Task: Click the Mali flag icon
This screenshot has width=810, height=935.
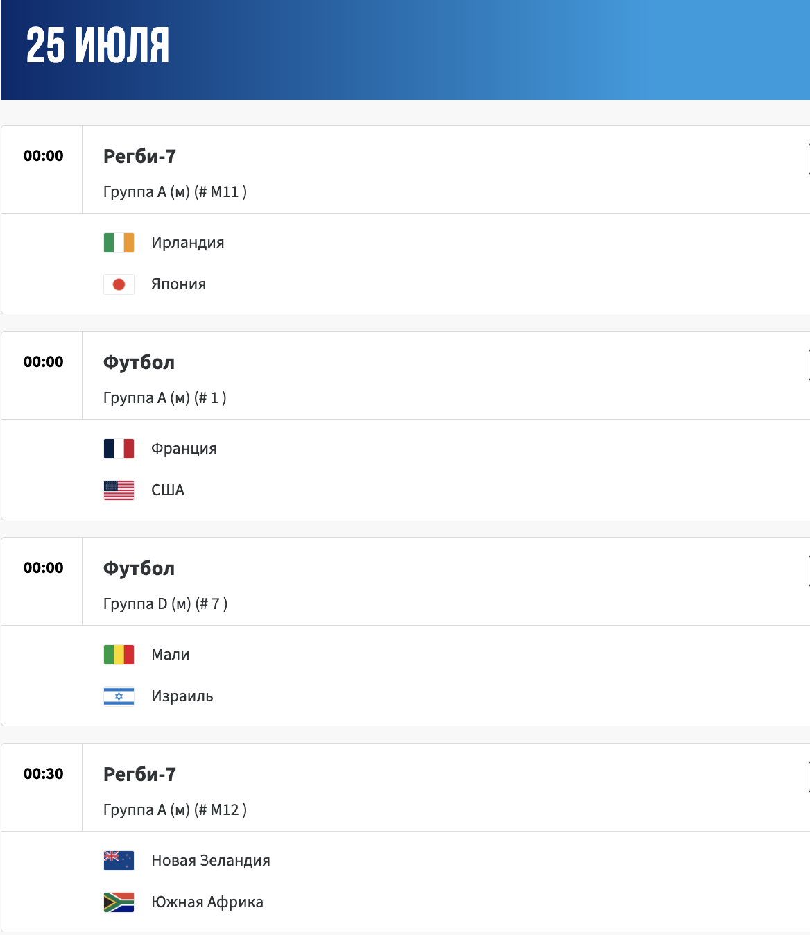Action: click(x=119, y=655)
